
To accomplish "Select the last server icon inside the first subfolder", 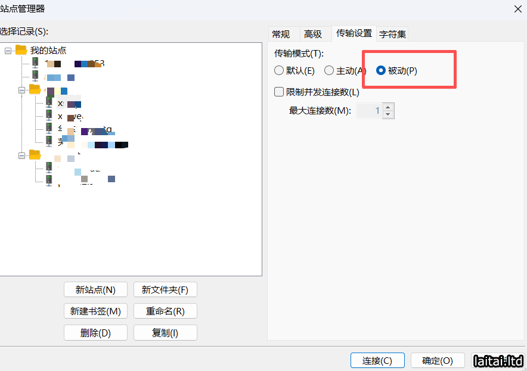I will point(49,141).
